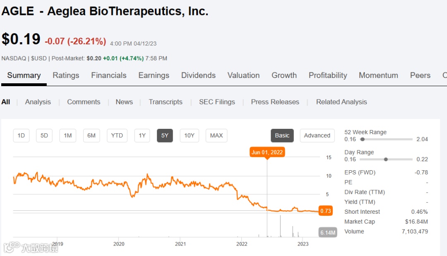Filter by SEC Filings
Screen dimensions: 447x256
click(x=217, y=102)
